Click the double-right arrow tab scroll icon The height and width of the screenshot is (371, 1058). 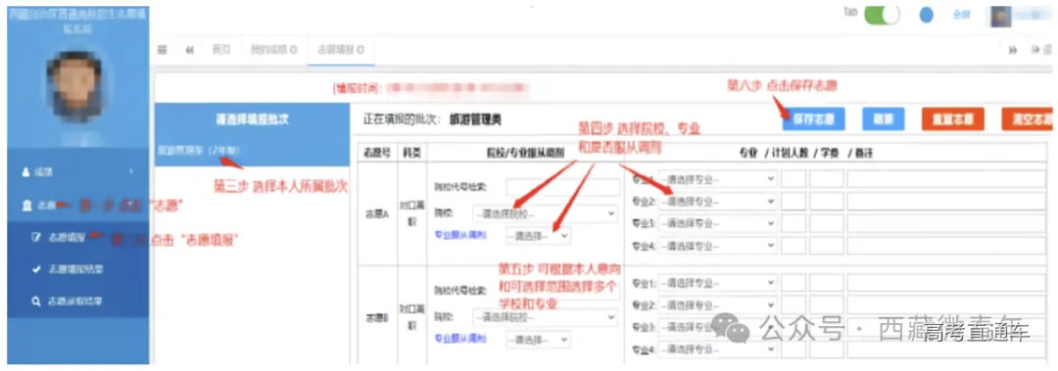coord(1013,50)
